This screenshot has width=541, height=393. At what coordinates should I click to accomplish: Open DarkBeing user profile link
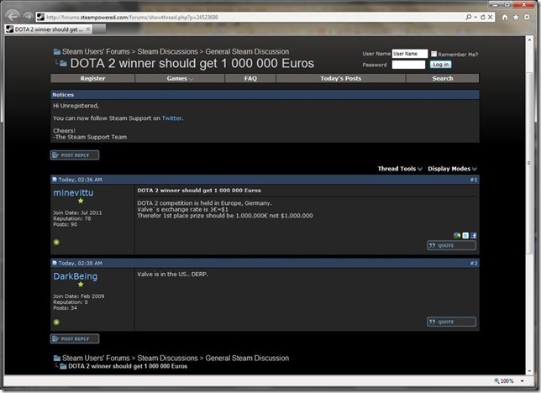[75, 276]
